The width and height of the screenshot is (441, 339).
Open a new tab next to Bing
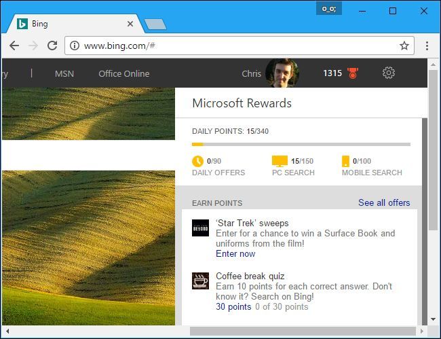coord(155,24)
